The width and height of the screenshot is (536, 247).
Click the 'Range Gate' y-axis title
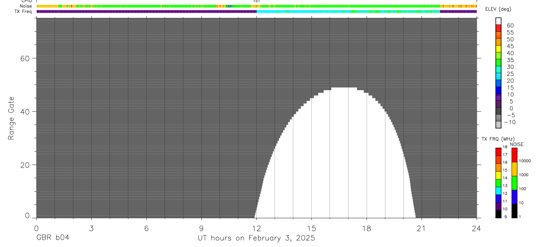pyautogui.click(x=12, y=118)
